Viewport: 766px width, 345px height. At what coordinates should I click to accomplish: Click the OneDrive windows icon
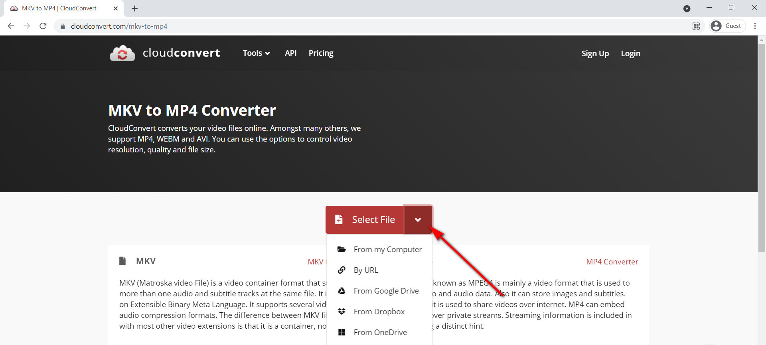[x=342, y=332]
